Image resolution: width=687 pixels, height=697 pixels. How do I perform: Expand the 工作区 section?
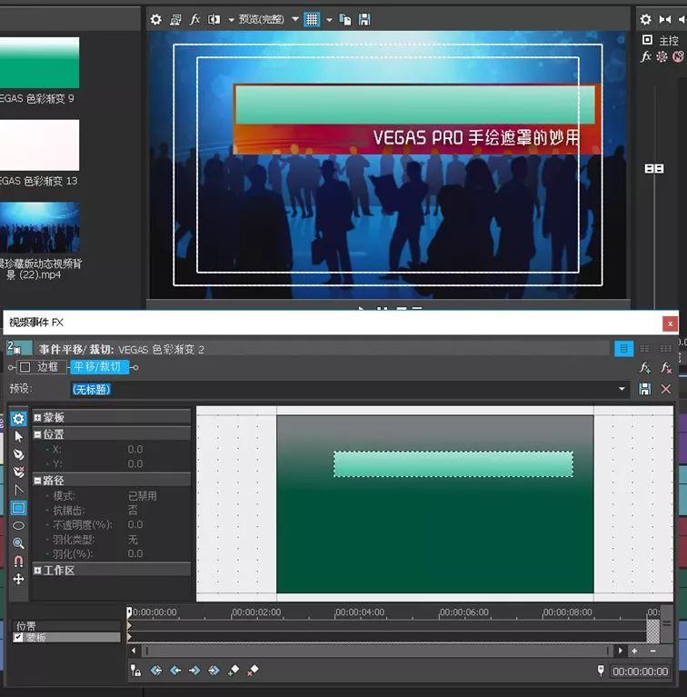[38, 571]
